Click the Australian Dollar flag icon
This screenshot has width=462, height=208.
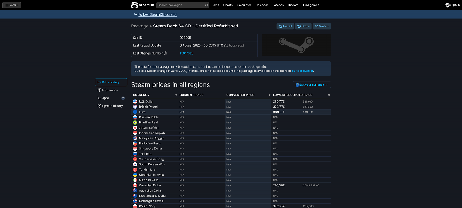click(135, 191)
